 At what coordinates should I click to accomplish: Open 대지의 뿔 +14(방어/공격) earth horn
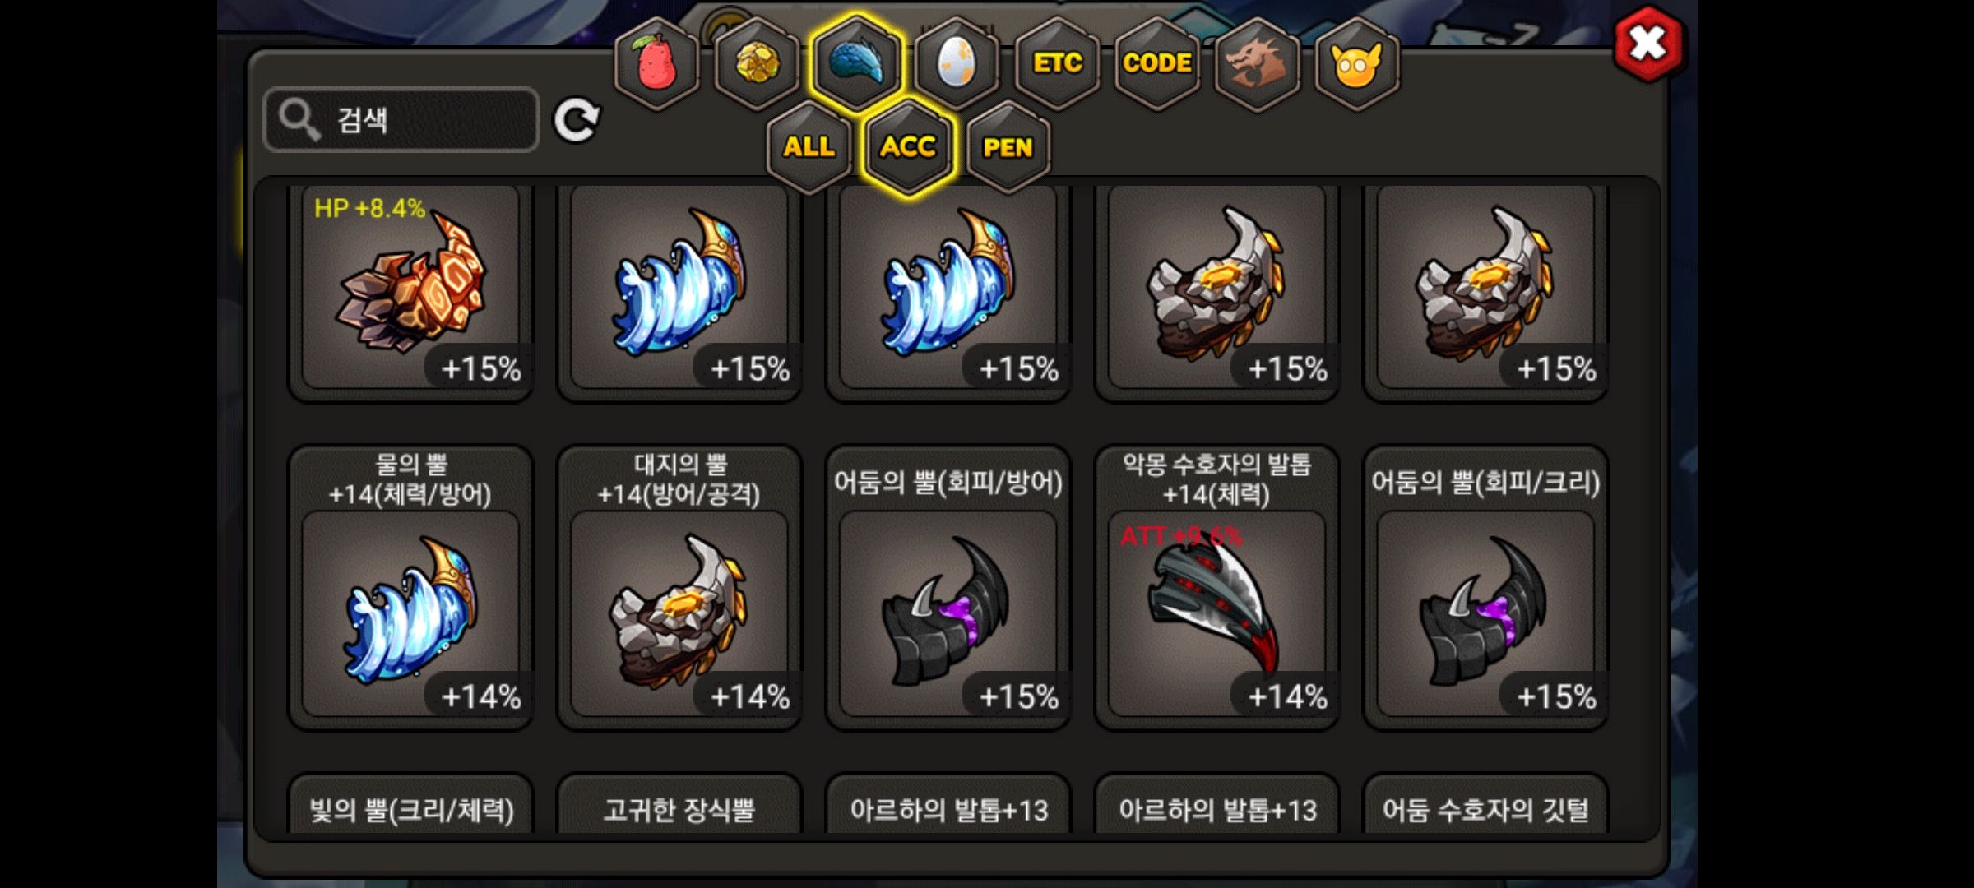coord(679,587)
